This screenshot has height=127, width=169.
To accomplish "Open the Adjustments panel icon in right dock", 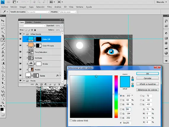I will [x=166, y=33].
